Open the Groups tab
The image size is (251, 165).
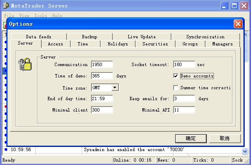pos(190,44)
